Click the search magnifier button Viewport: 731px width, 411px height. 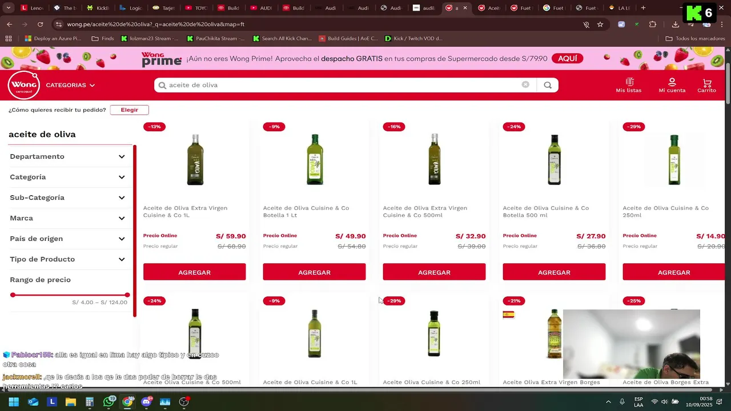pos(548,85)
